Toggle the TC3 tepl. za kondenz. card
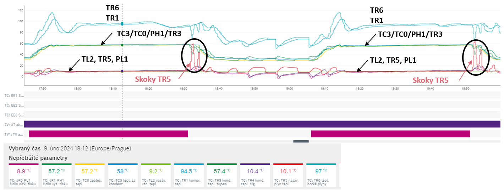Viewport: 504px width, 193px height. click(122, 176)
